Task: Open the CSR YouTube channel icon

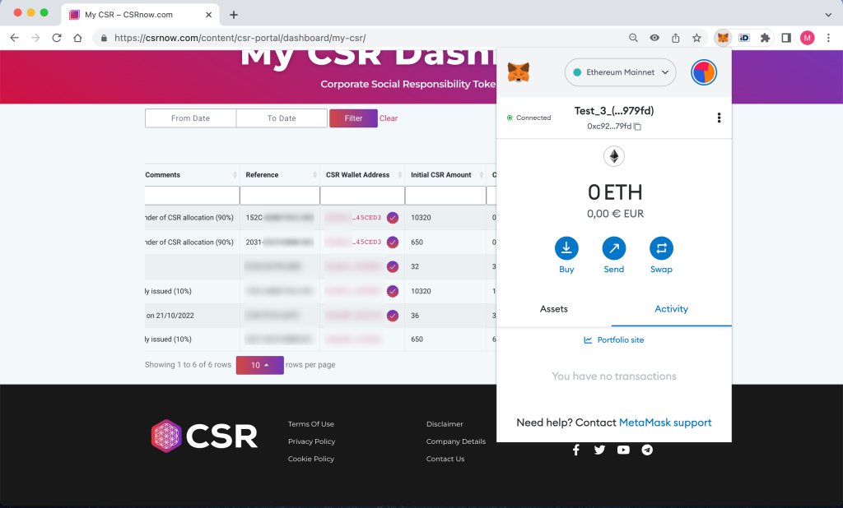Action: click(x=623, y=450)
